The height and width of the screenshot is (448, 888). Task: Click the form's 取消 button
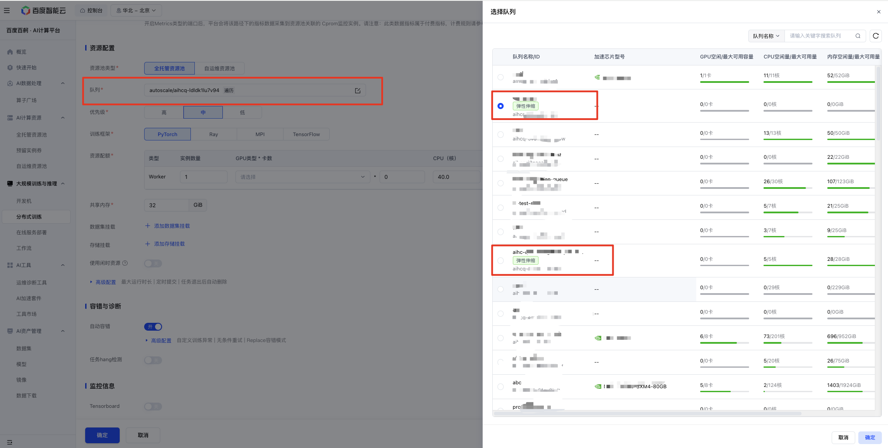(x=143, y=435)
